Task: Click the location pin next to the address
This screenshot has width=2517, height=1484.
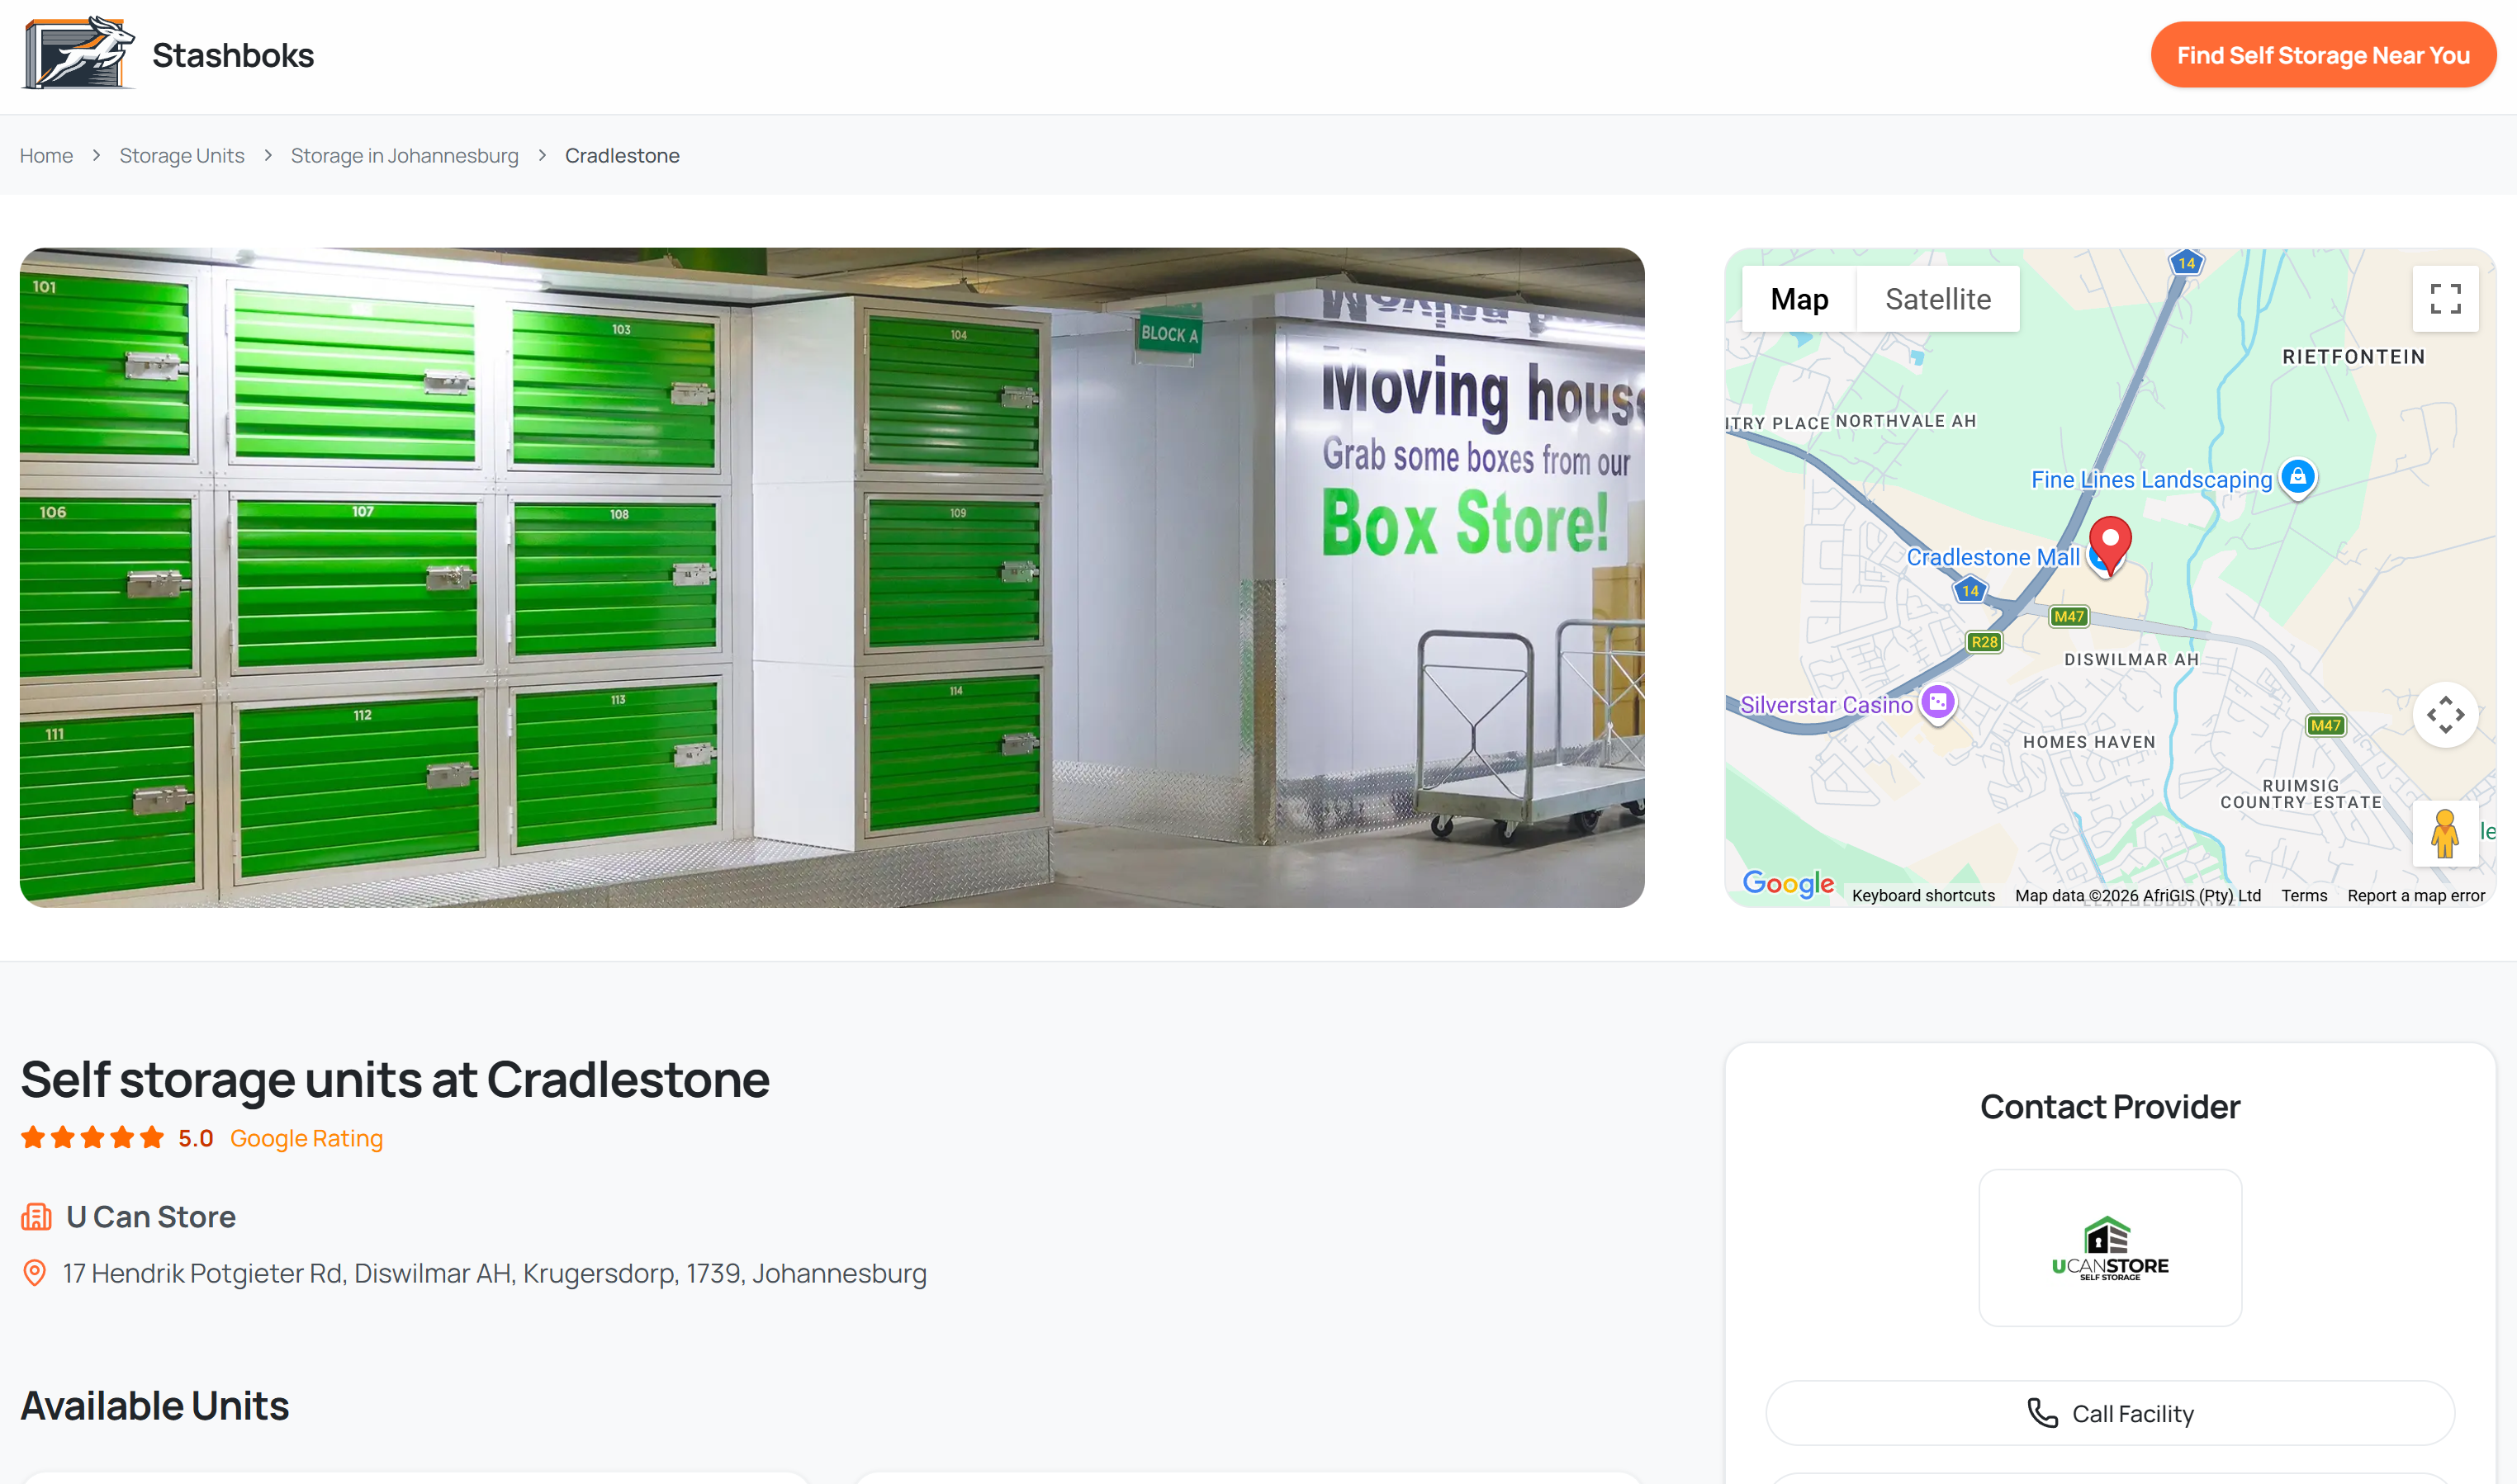Action: [33, 1273]
